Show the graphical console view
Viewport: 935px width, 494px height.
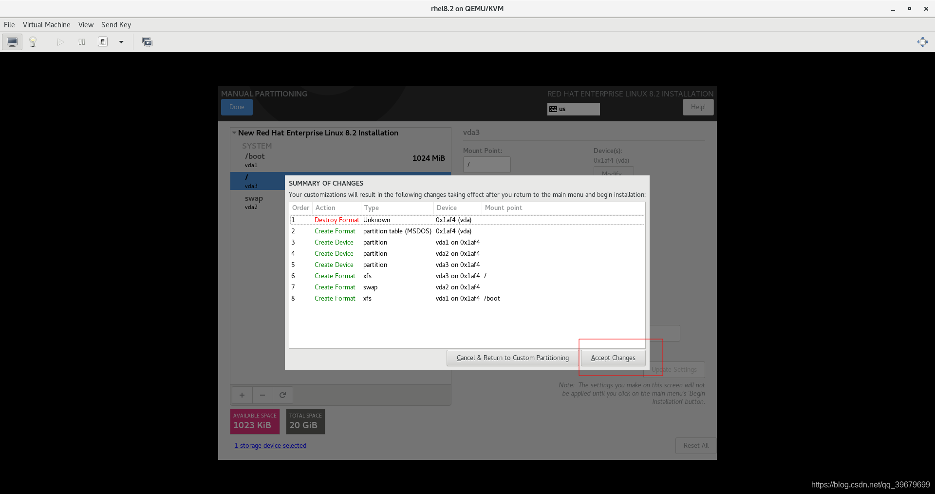click(12, 42)
